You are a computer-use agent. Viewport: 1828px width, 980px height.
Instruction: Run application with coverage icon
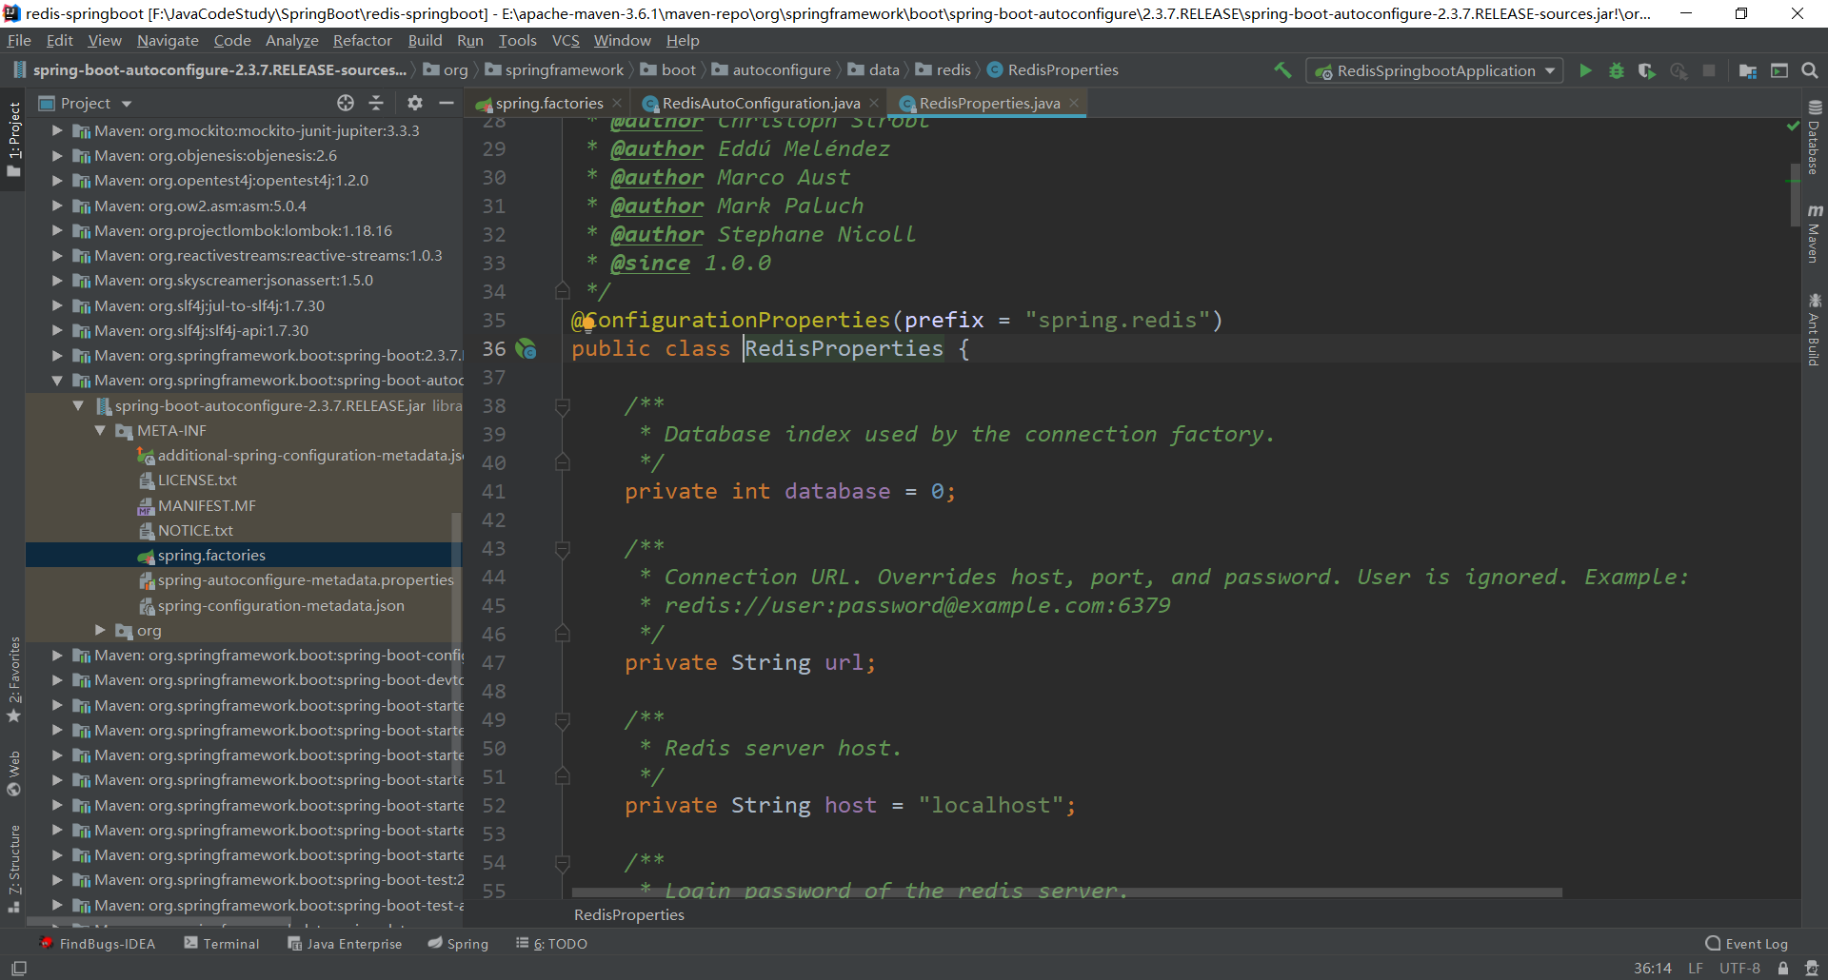point(1646,70)
